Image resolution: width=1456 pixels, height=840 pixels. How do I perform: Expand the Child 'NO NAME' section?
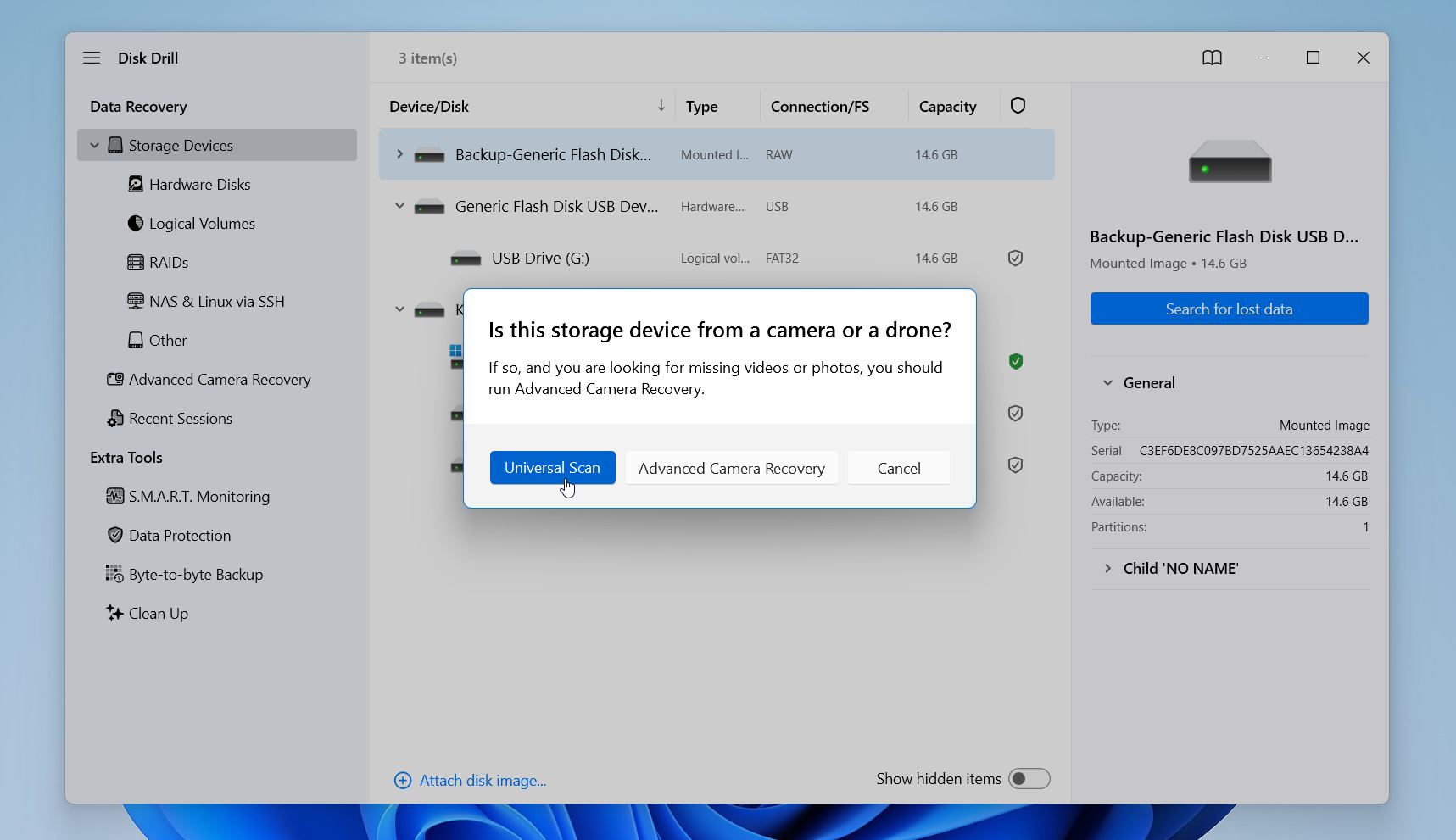coord(1107,568)
